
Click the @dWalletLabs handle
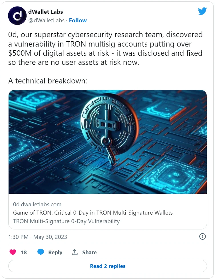[46, 20]
